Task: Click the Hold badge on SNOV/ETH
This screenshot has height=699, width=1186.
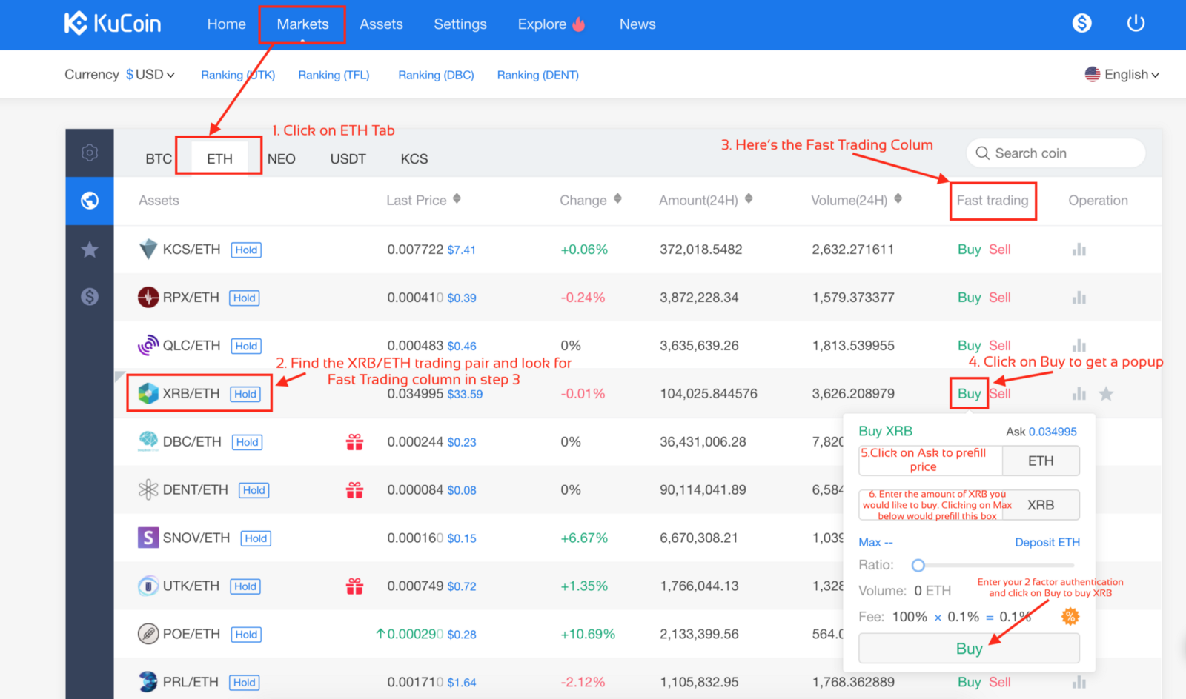Action: coord(256,538)
